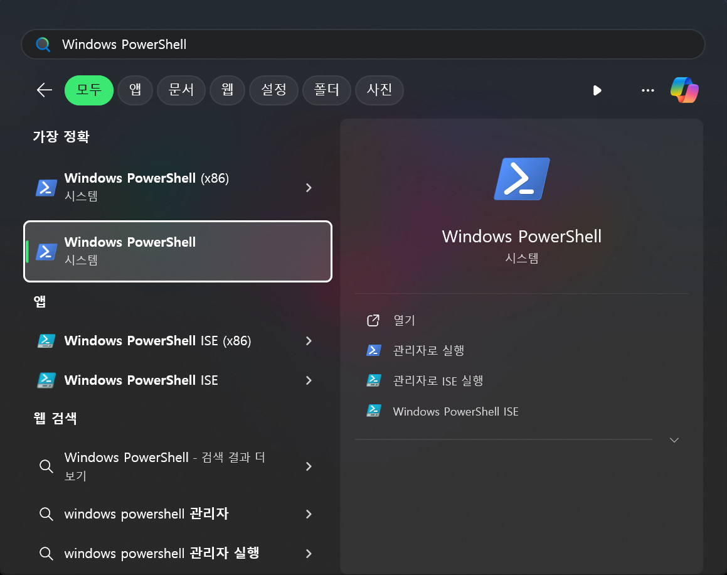Open Windows PowerShell ISE (x86) result
727x575 pixels.
[178, 341]
